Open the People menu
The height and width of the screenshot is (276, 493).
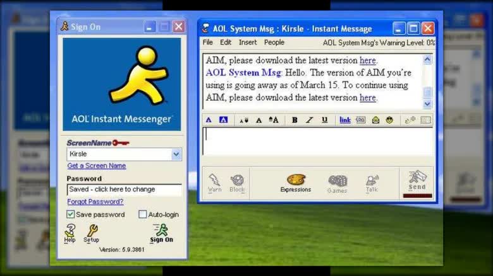(274, 43)
